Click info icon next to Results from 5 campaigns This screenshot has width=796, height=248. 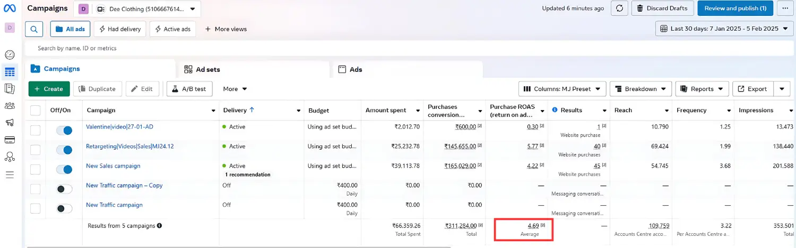(159, 226)
